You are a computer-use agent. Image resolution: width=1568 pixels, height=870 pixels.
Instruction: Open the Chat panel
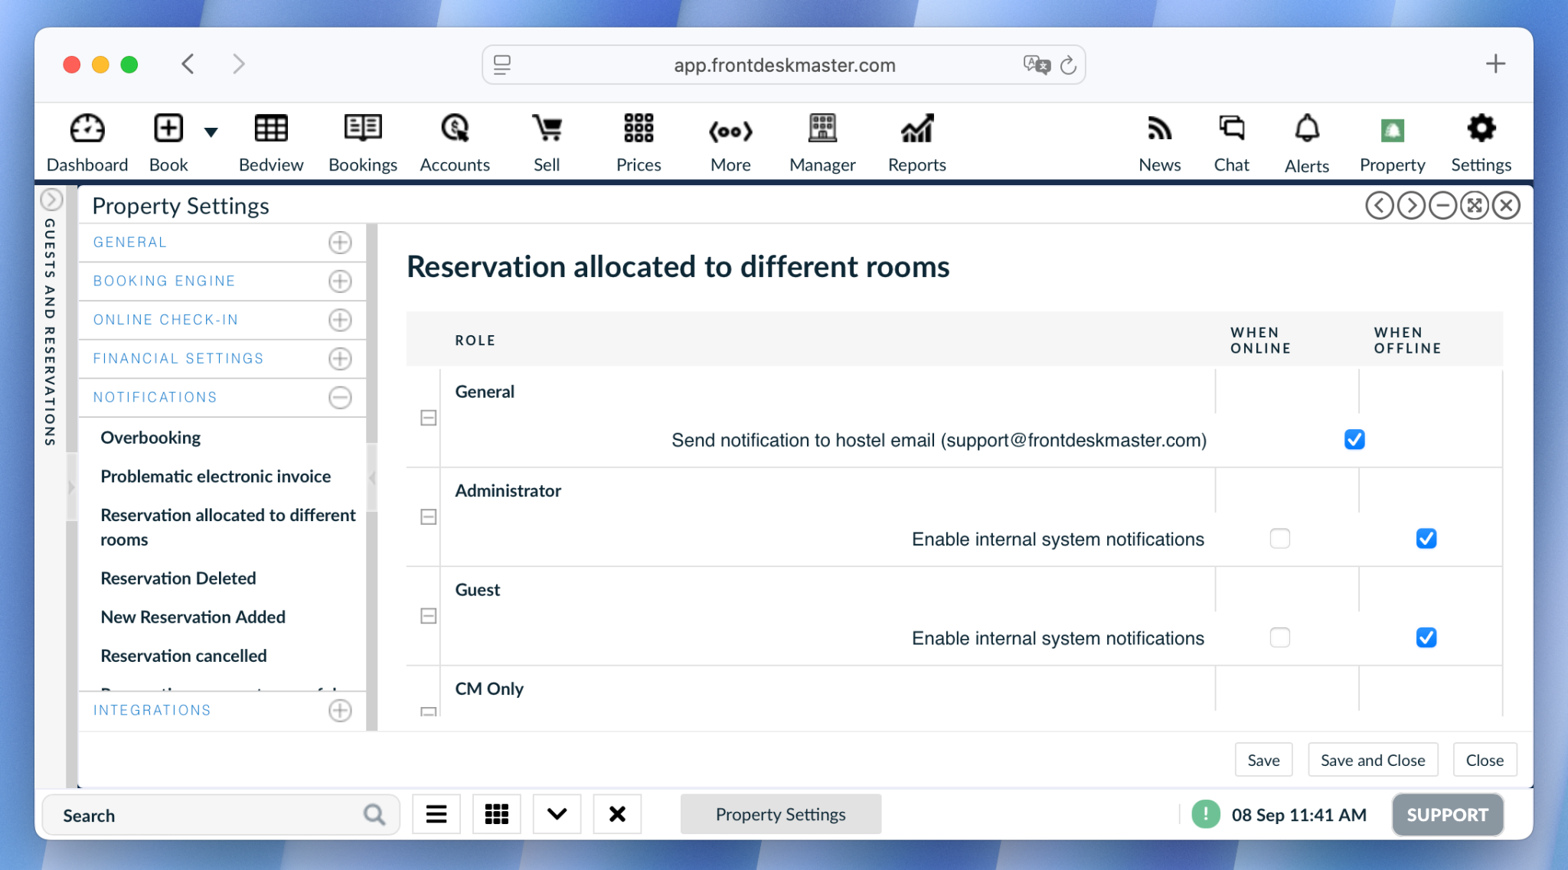[1230, 142]
